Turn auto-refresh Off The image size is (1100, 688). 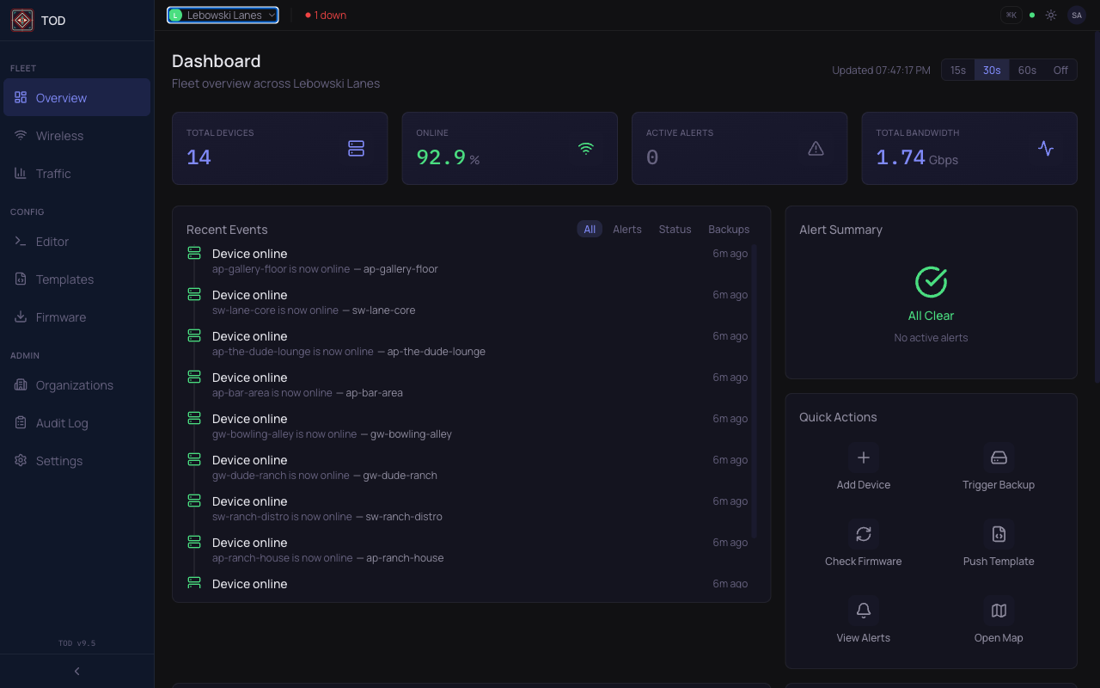tap(1060, 70)
